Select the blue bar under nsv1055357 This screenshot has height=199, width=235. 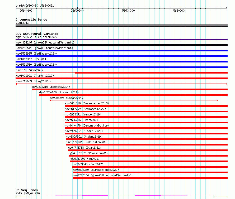pos(121,62)
